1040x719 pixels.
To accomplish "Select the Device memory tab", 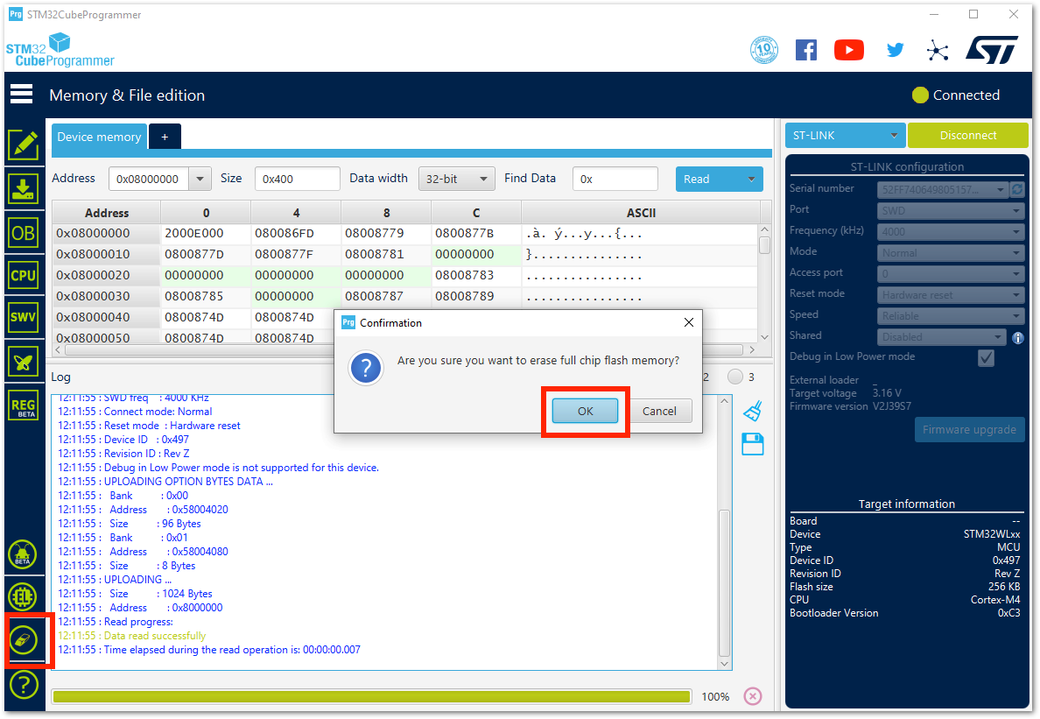I will 99,137.
